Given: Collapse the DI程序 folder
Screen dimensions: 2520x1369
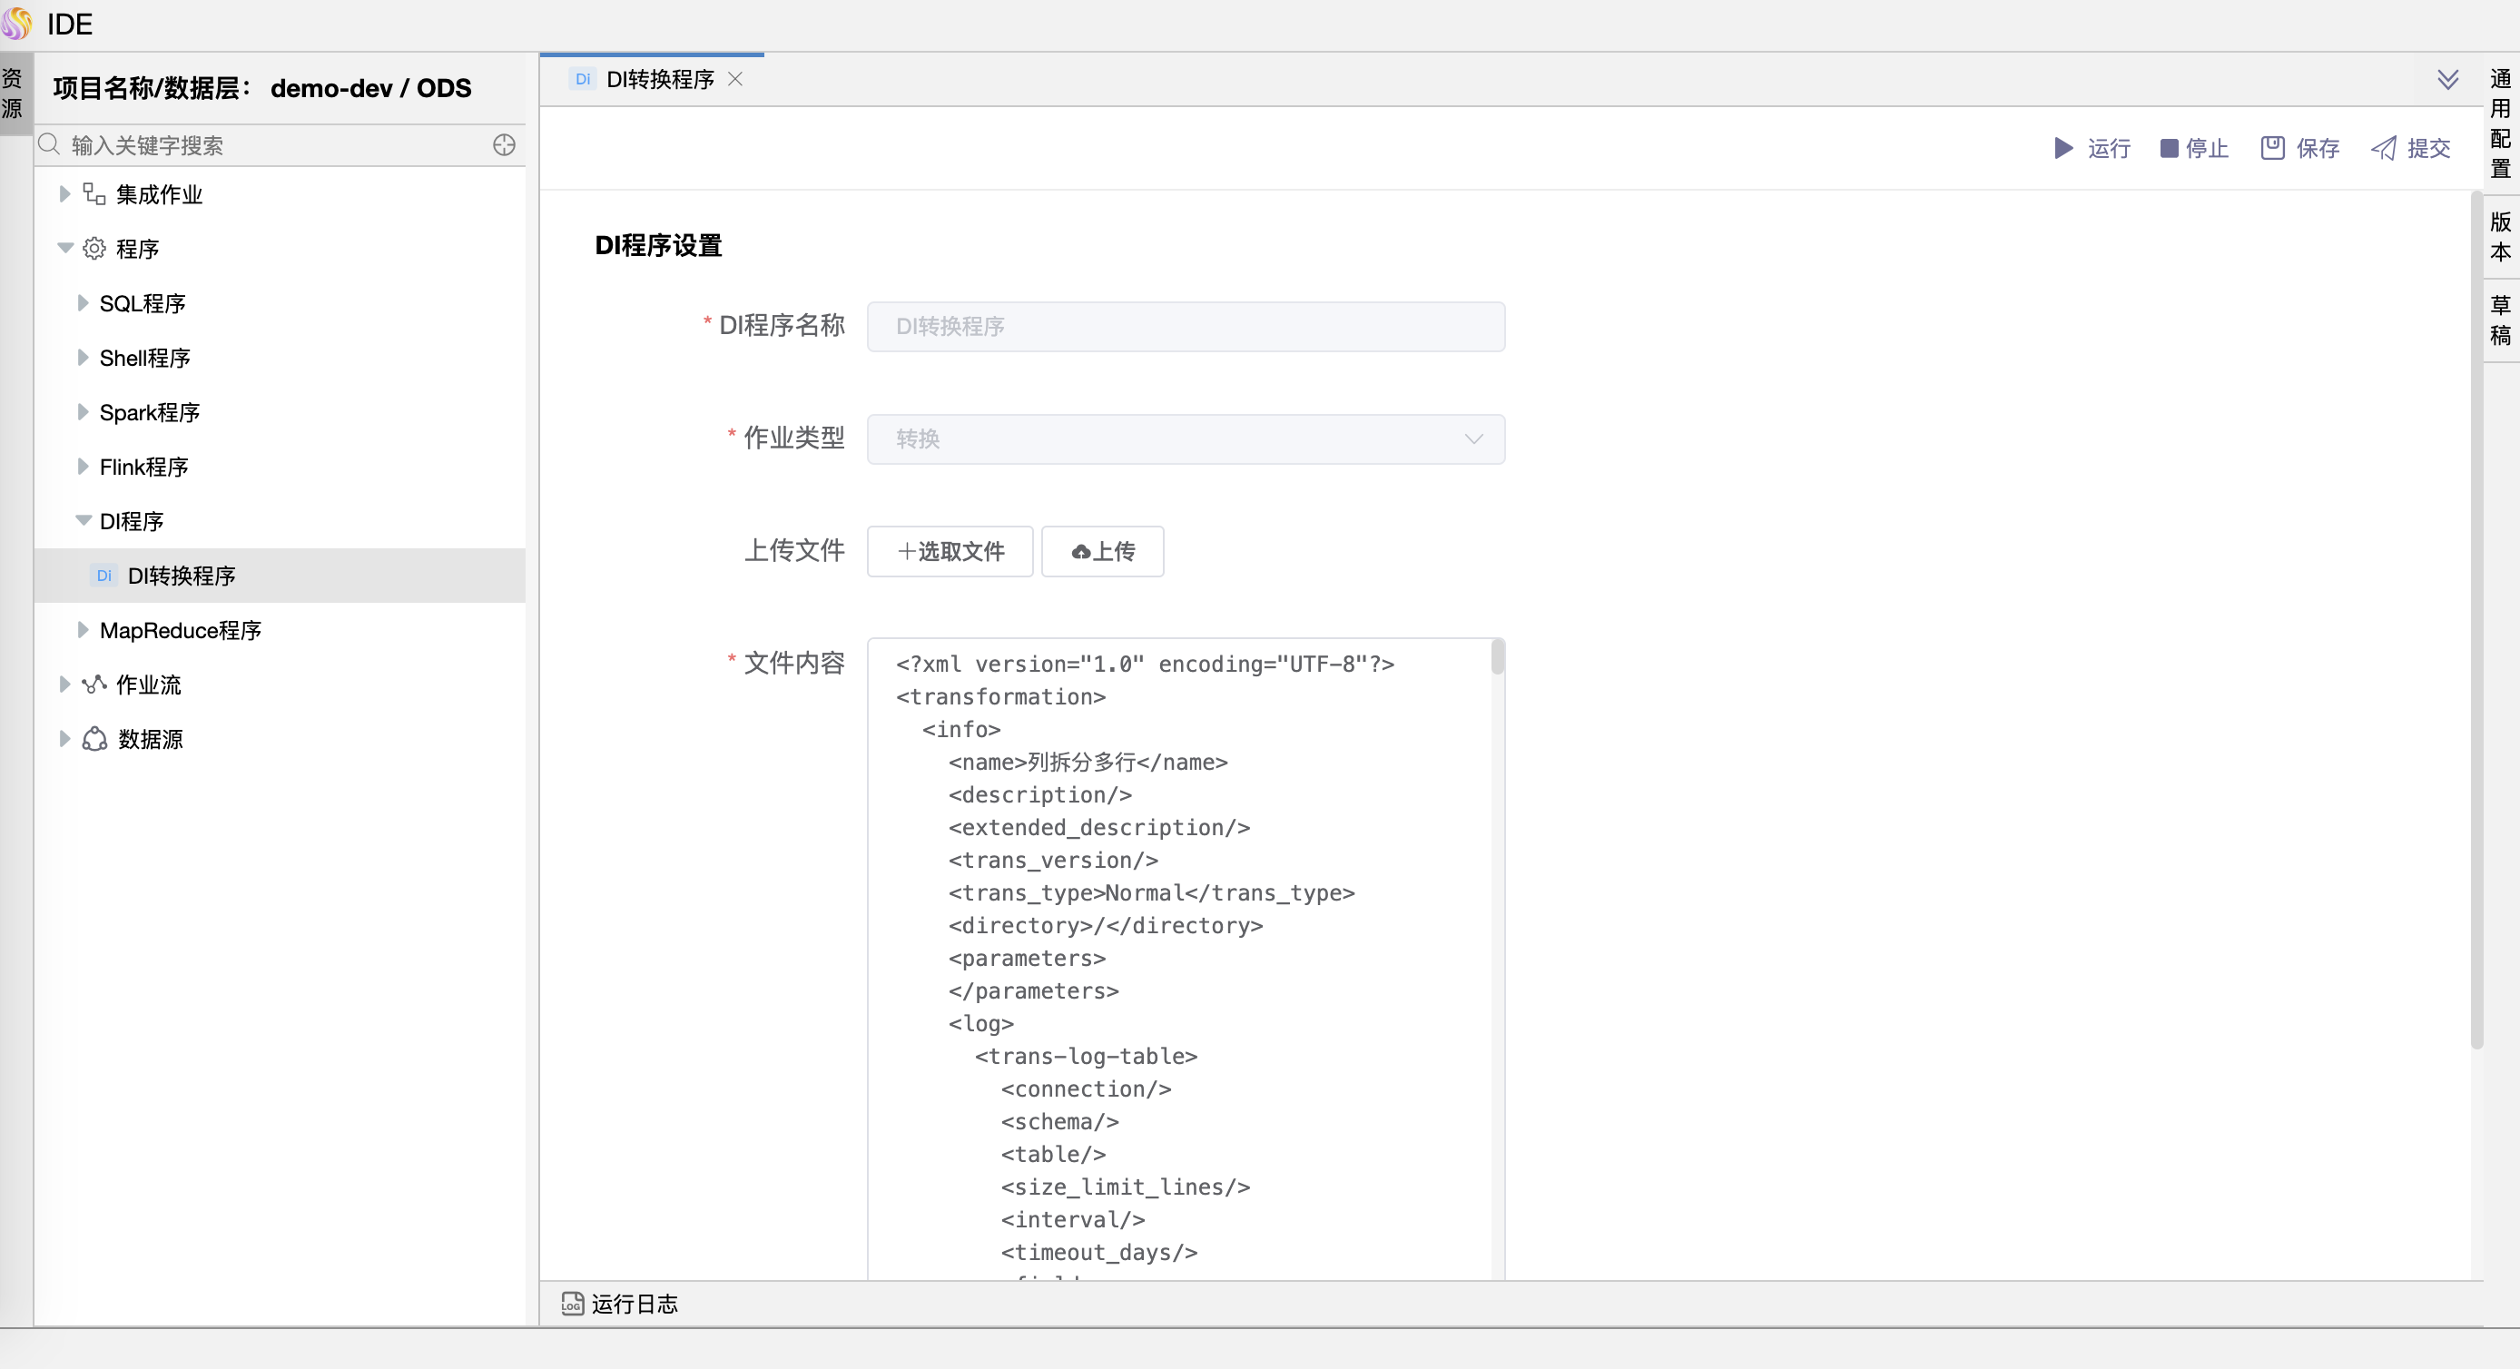Looking at the screenshot, I should click(84, 520).
